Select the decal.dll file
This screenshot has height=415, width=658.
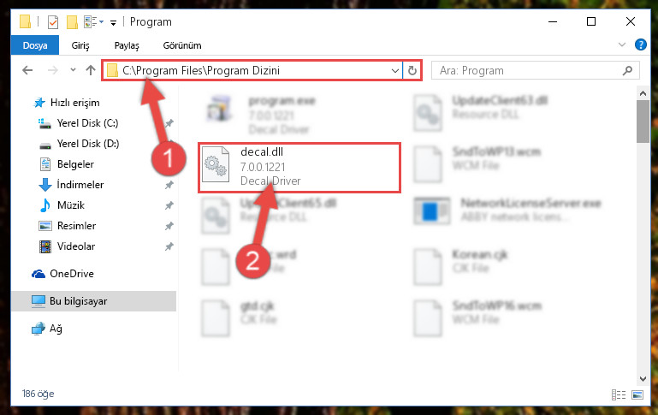299,168
